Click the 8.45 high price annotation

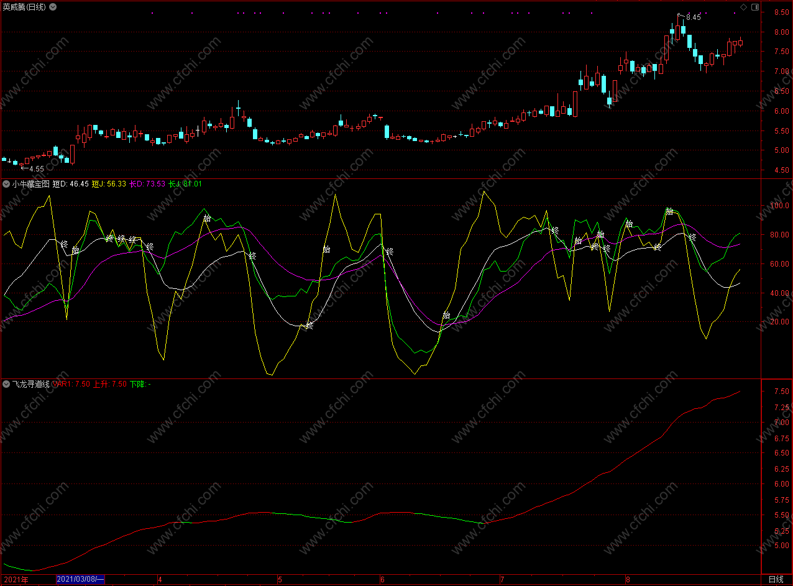(x=694, y=17)
